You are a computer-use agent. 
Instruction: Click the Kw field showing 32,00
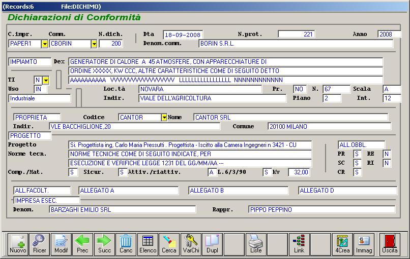[299, 172]
